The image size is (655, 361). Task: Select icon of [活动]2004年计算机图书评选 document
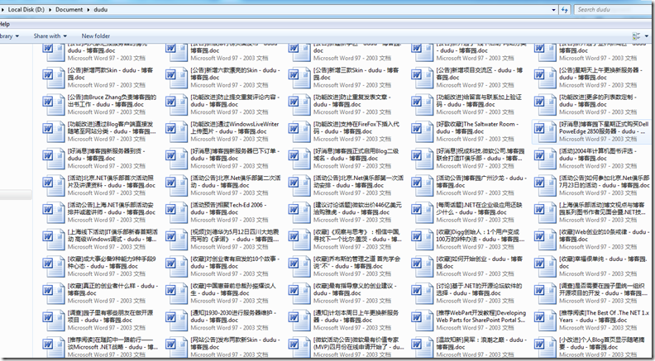545,159
